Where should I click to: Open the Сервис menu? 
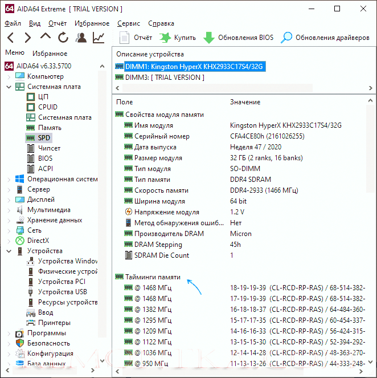pyautogui.click(x=128, y=23)
